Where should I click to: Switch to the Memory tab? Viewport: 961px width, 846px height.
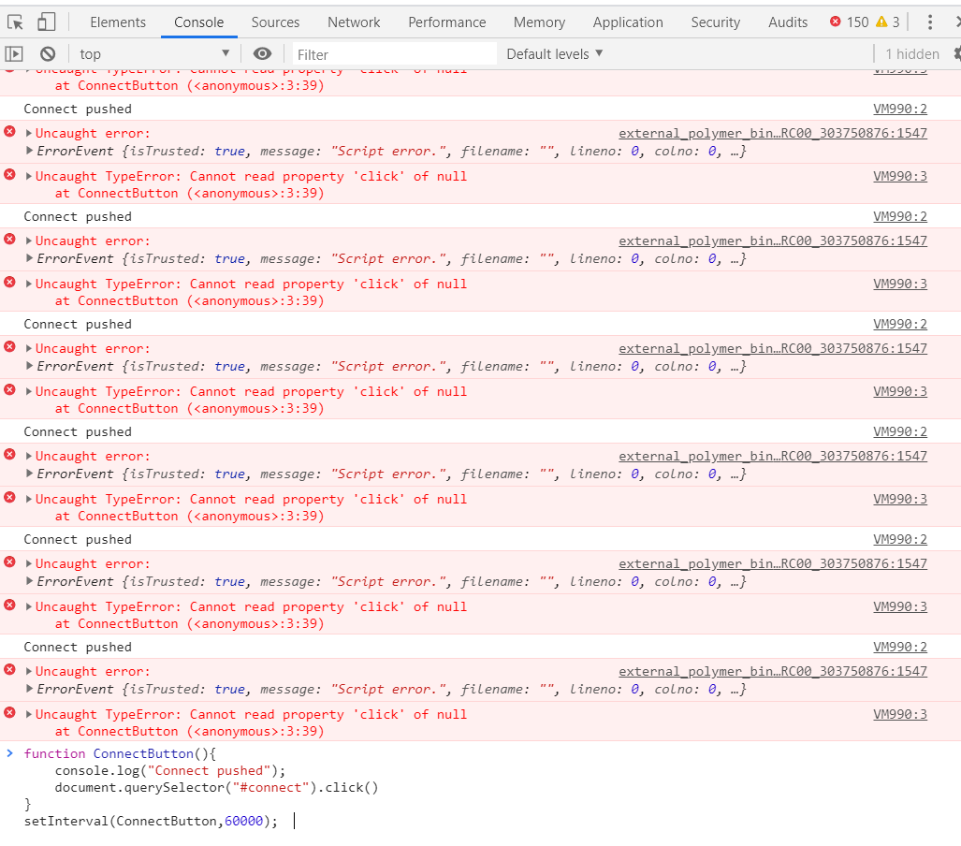(x=539, y=22)
